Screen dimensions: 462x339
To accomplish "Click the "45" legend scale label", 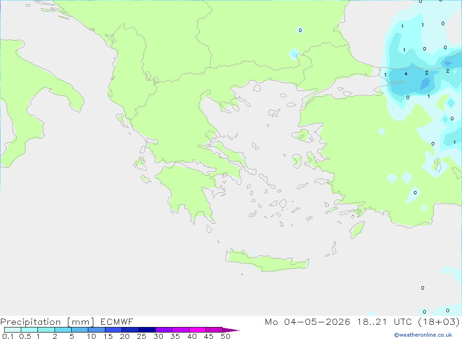I will click(x=209, y=336).
